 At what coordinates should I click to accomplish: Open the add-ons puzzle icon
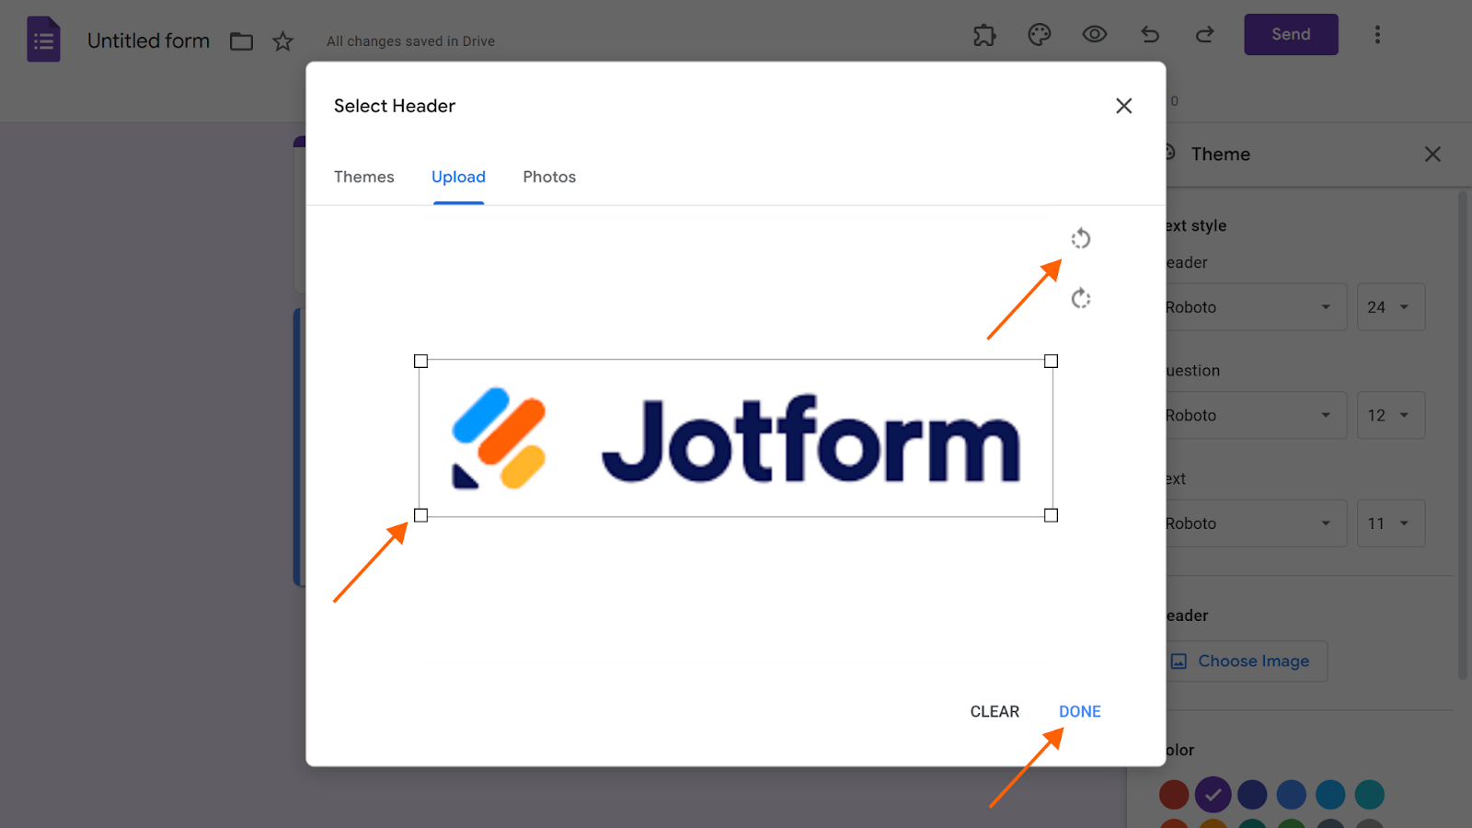[984, 35]
